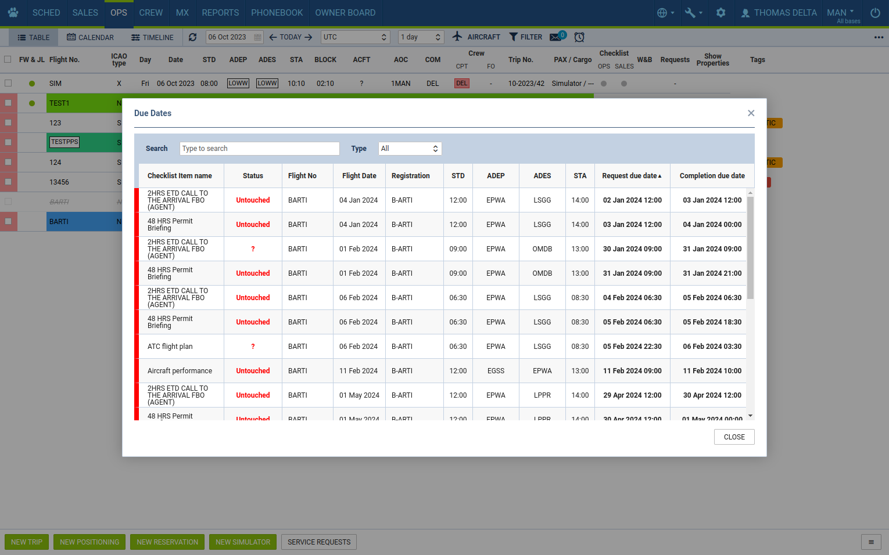Click the power logout icon

(x=875, y=13)
